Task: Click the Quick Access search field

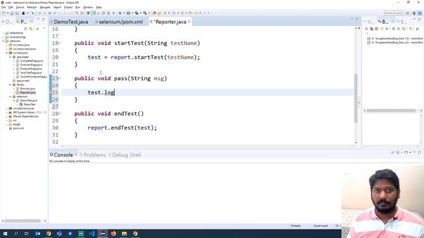Action: click(393, 13)
